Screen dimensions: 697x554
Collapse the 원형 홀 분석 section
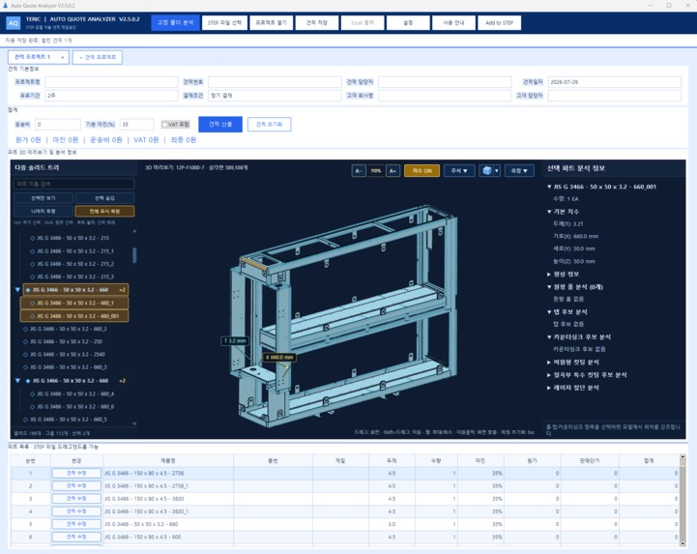[549, 287]
